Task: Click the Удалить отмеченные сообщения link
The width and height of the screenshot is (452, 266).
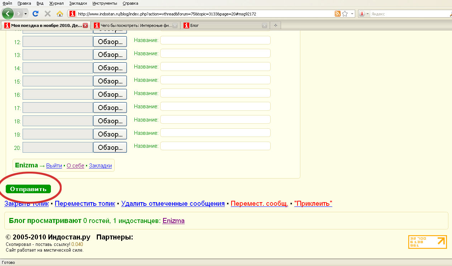Action: (x=173, y=204)
